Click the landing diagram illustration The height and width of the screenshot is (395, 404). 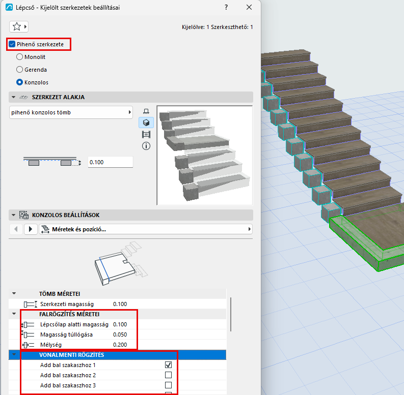point(121,264)
